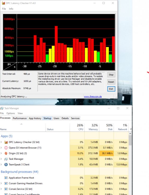Click the driver warning message text box

71,82
